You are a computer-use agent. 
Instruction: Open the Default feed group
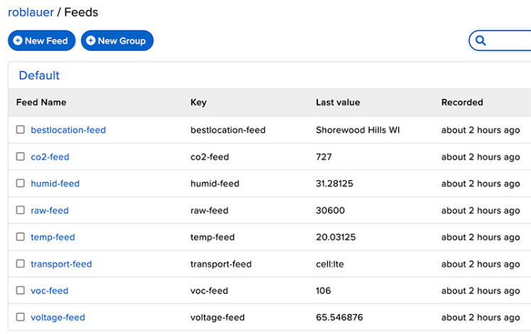click(x=39, y=76)
